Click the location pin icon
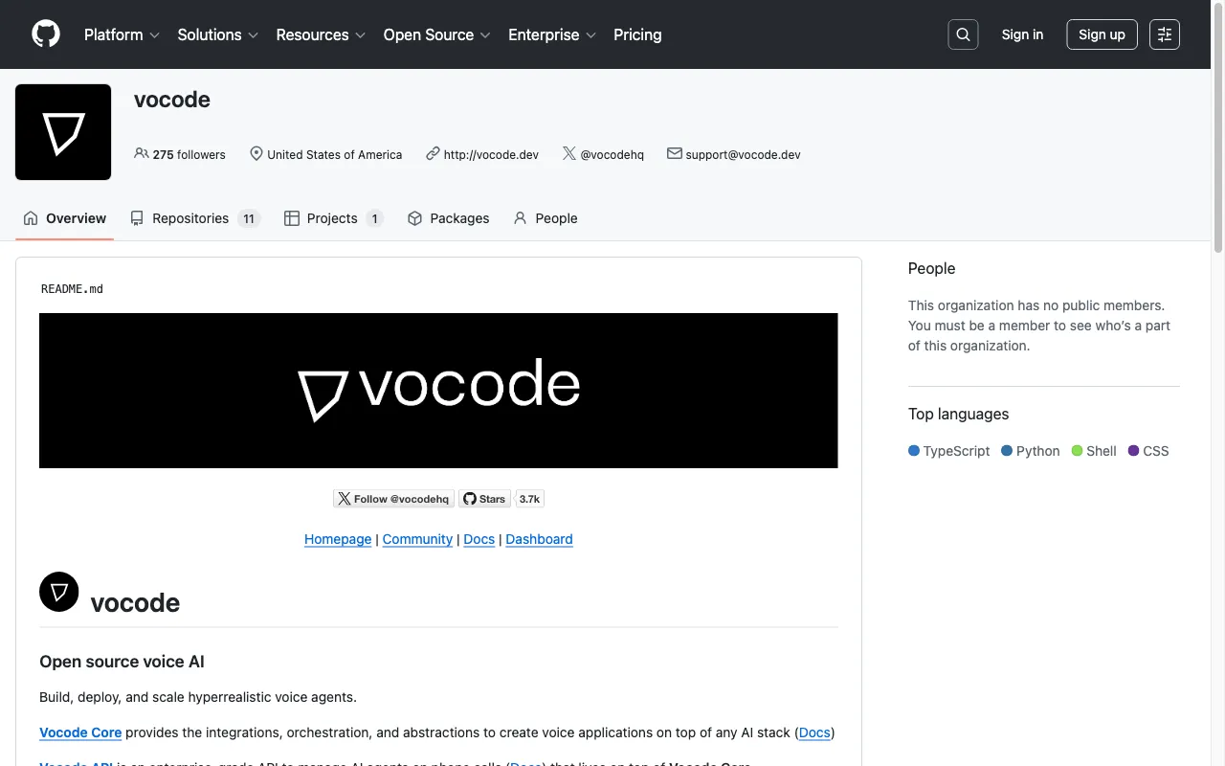Viewport: 1225px width, 766px height. [256, 153]
